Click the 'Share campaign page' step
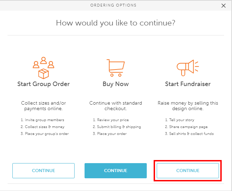 pyautogui.click(x=186, y=127)
